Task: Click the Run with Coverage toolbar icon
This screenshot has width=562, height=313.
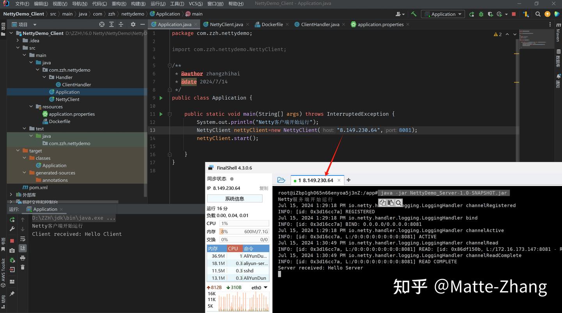Action: 490,14
